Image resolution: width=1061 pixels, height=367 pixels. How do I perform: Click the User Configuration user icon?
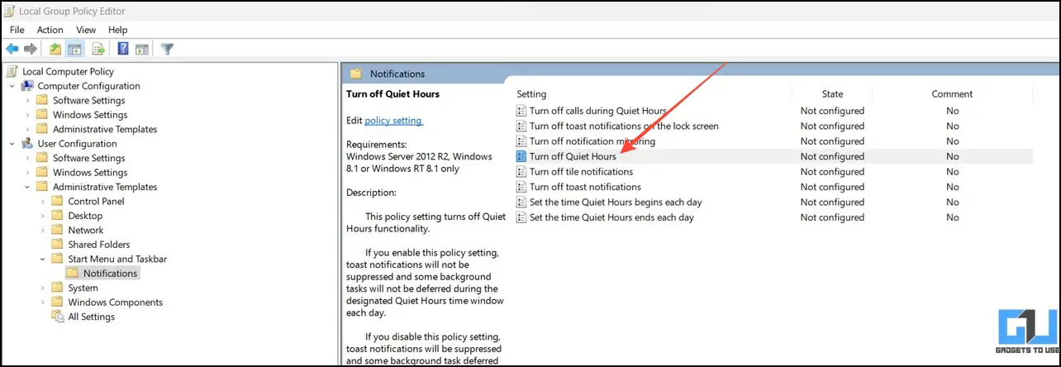[x=27, y=144]
